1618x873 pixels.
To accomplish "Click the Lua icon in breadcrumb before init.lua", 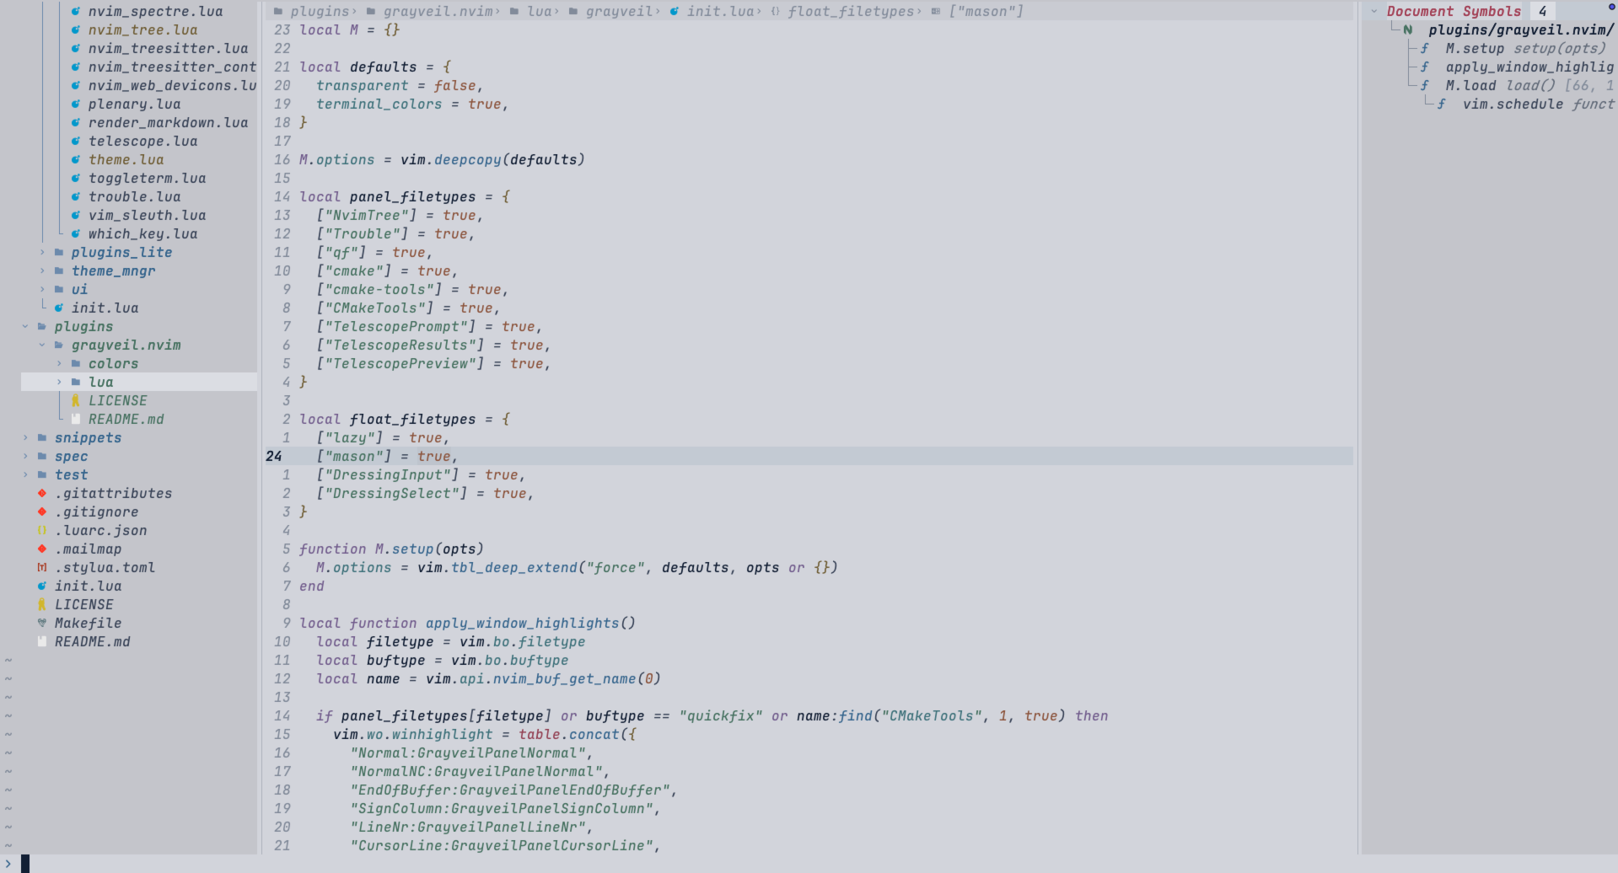I will (675, 11).
